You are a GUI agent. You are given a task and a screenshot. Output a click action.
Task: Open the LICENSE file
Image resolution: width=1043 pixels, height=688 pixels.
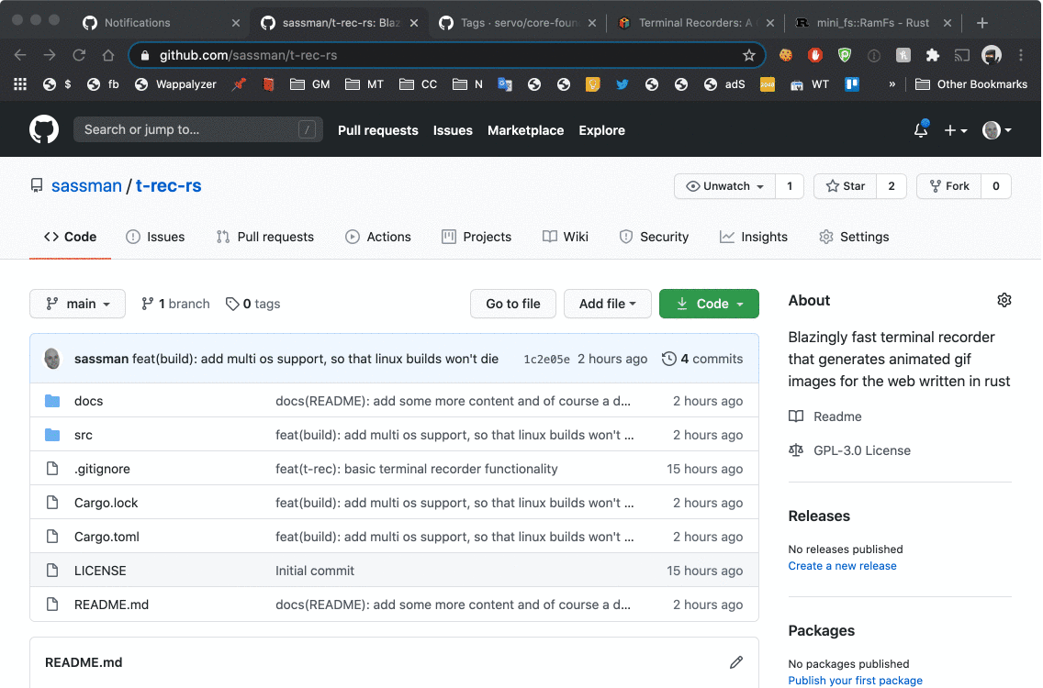click(x=100, y=571)
